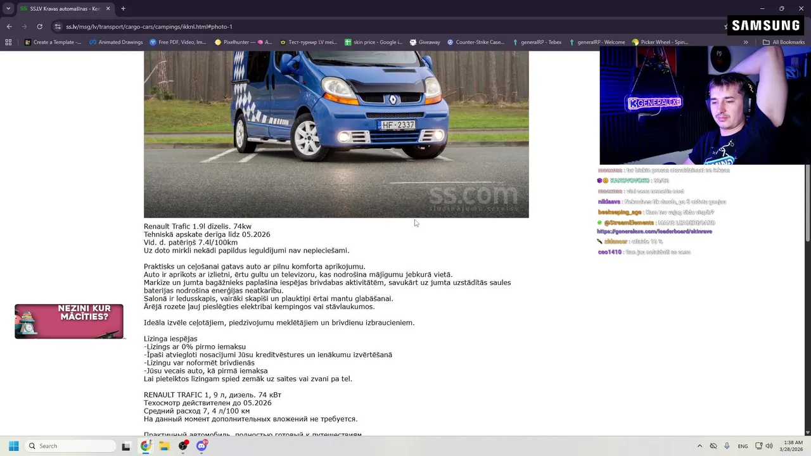
Task: Open Pixelhunter bookmark
Action: [x=243, y=42]
